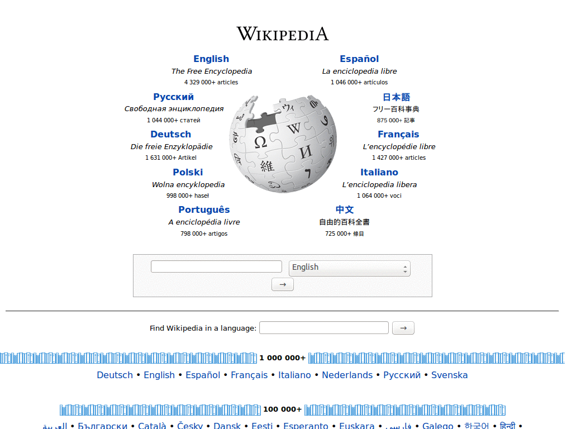Image resolution: width=572 pixels, height=429 pixels.
Task: Click Русский in the 1 000 000+ list
Action: pos(402,375)
